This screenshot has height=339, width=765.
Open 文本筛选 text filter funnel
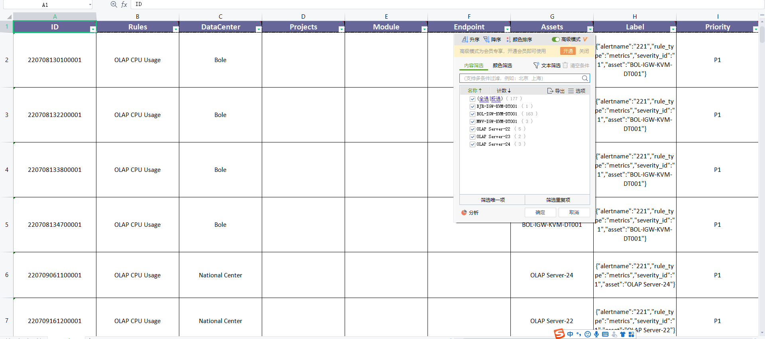click(536, 65)
